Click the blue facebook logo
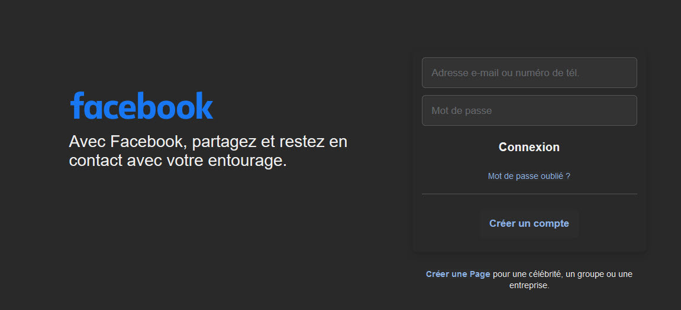This screenshot has width=681, height=310. (x=141, y=105)
